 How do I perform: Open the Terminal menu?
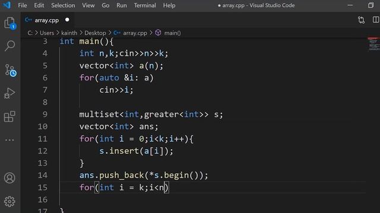coord(145,5)
